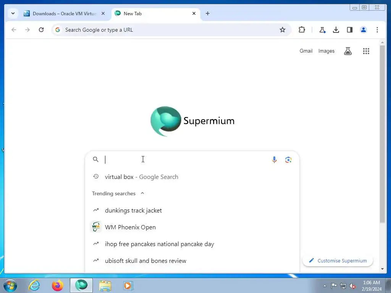This screenshot has width=391, height=293.
Task: Select the Supermium taskbar button
Action: pos(81,285)
